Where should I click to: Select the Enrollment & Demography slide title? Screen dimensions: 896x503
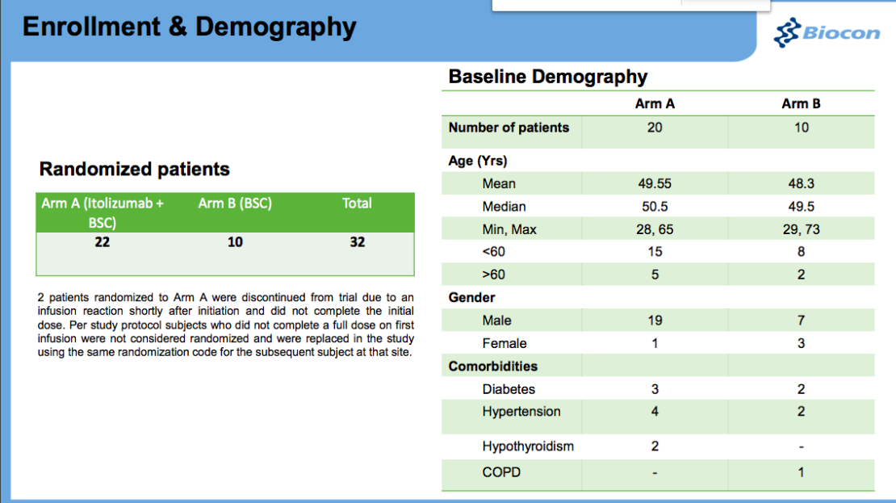click(x=189, y=27)
